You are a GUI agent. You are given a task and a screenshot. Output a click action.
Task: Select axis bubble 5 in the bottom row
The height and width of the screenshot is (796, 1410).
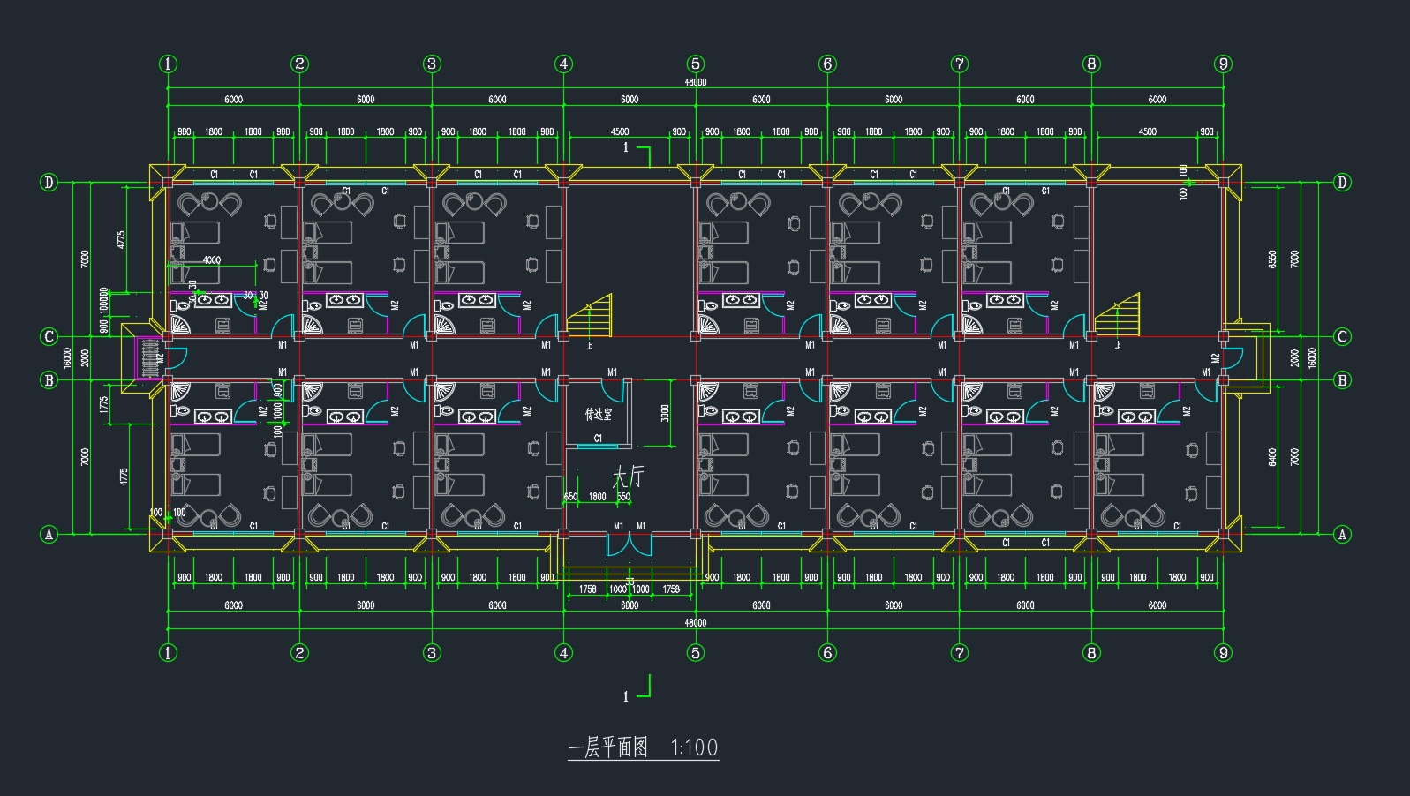click(696, 653)
